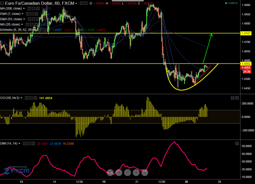Click the yellow 1.4747 price label
255x184 pixels.
246,33
